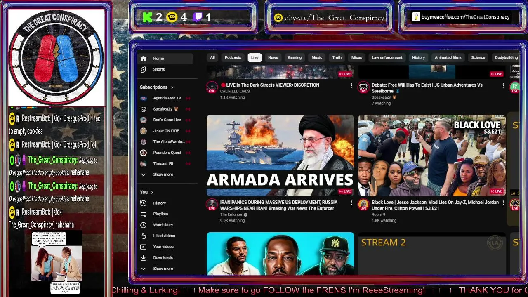
Task: Click CALIFIELD LIVES channel avatar
Action: point(212,87)
